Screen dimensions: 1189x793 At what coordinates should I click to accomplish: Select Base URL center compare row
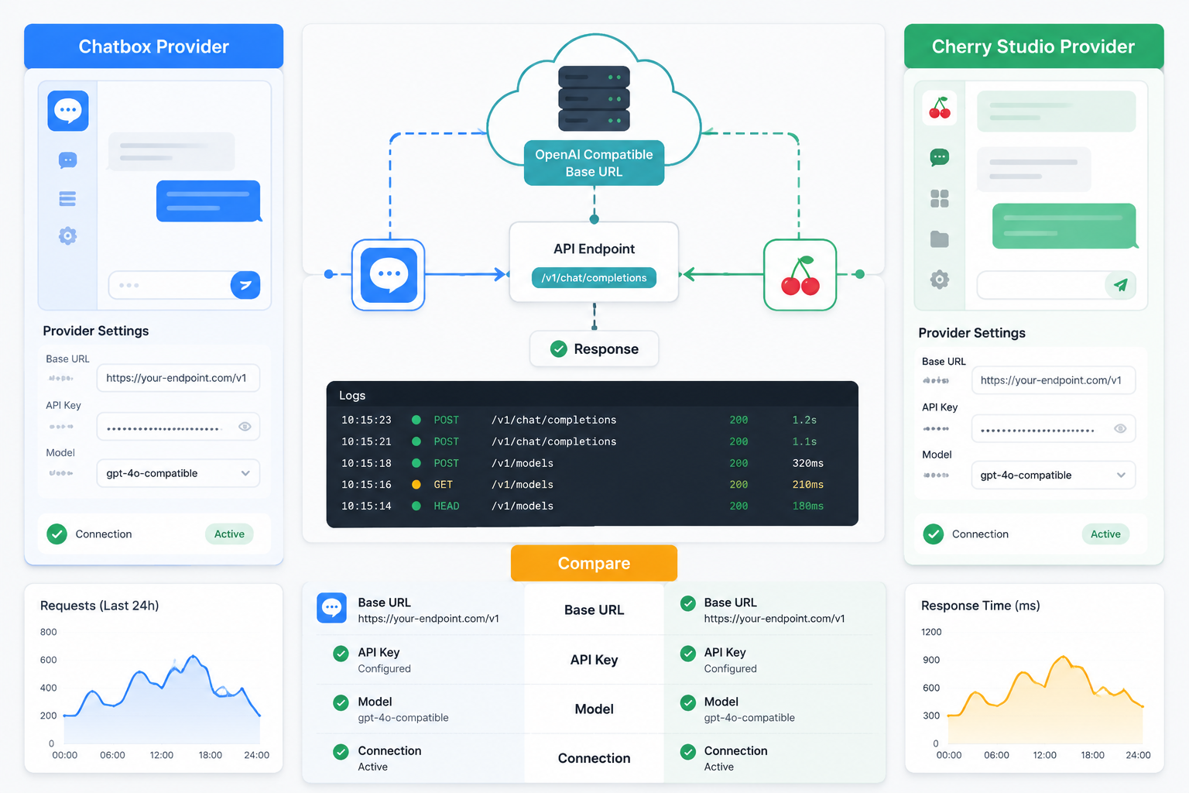point(594,610)
